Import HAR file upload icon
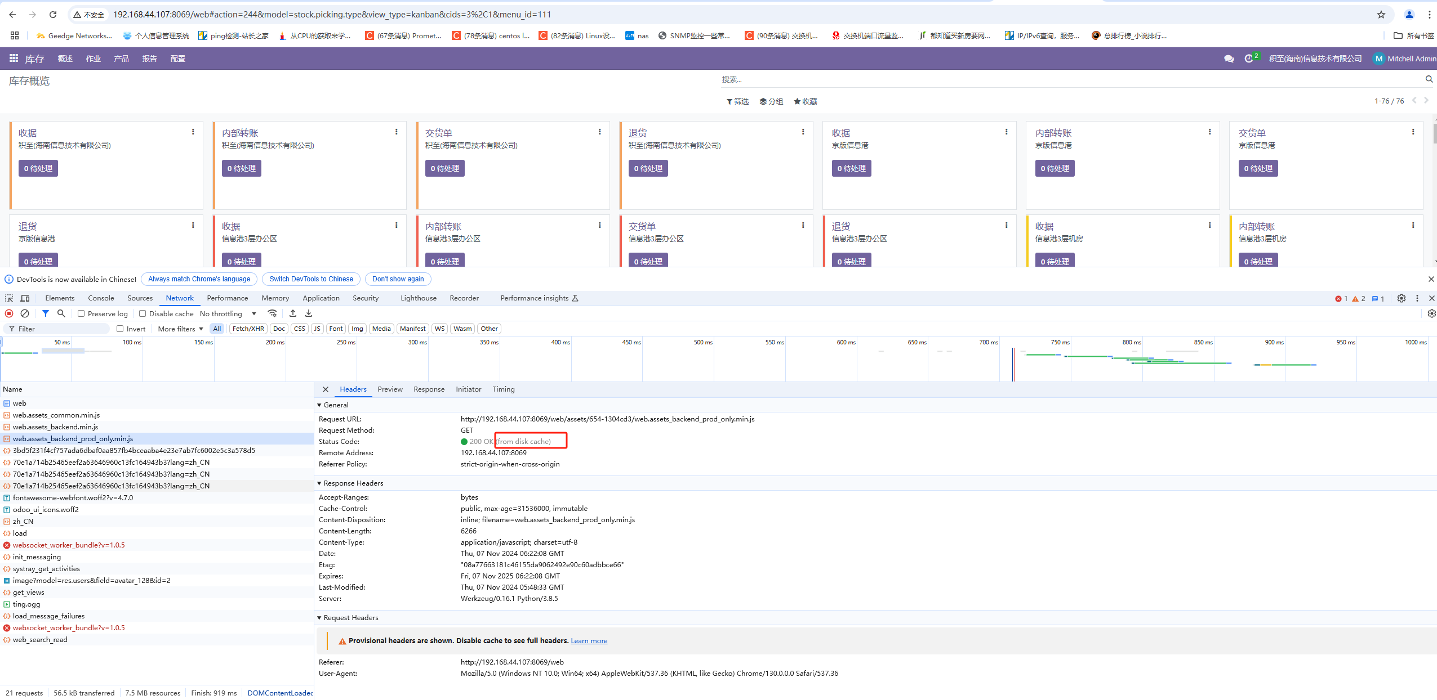Image resolution: width=1437 pixels, height=700 pixels. pos(293,313)
